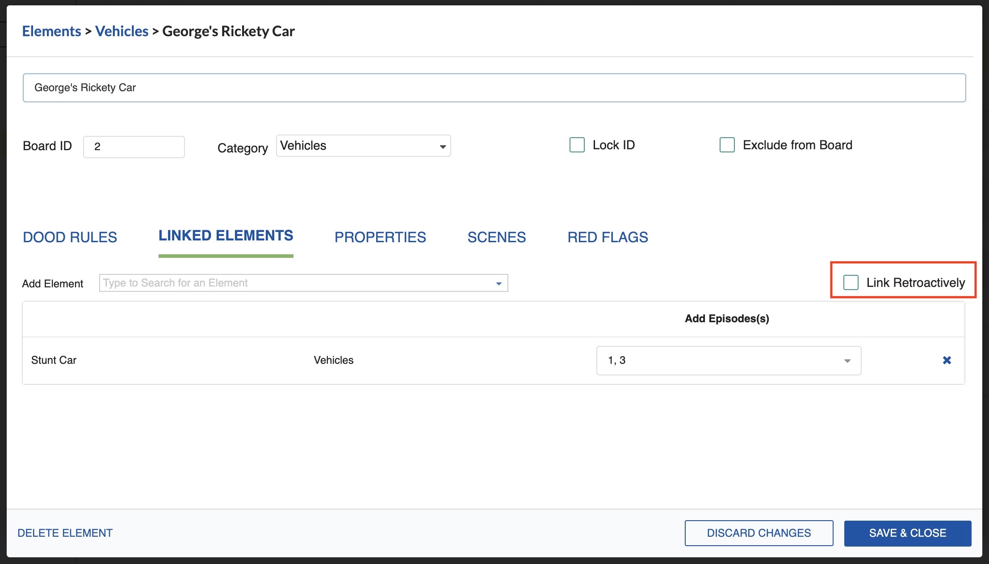Remove the Stunt Car linked element
The width and height of the screenshot is (989, 564).
[x=947, y=360]
